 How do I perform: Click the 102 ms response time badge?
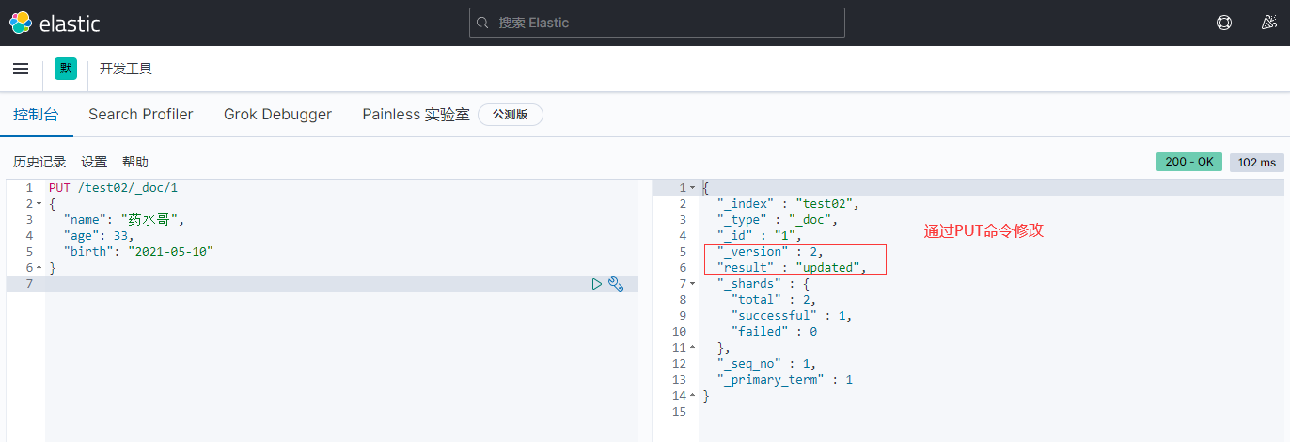(1257, 162)
